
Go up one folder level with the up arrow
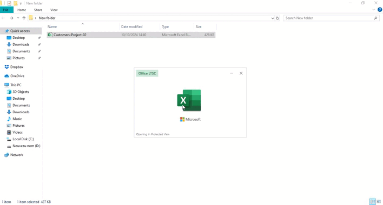coord(24,18)
